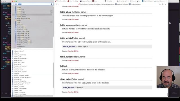180x101 pixels.
Task: Open table_alias_for on GitHub
Action: (75, 19)
